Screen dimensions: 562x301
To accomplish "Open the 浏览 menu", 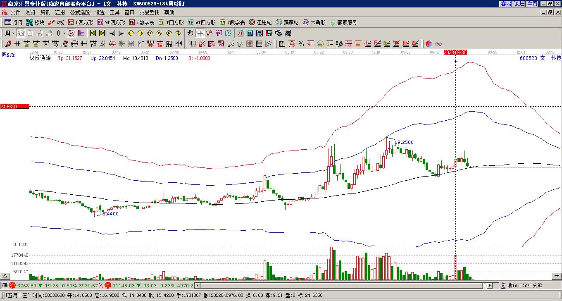I will click(x=30, y=13).
